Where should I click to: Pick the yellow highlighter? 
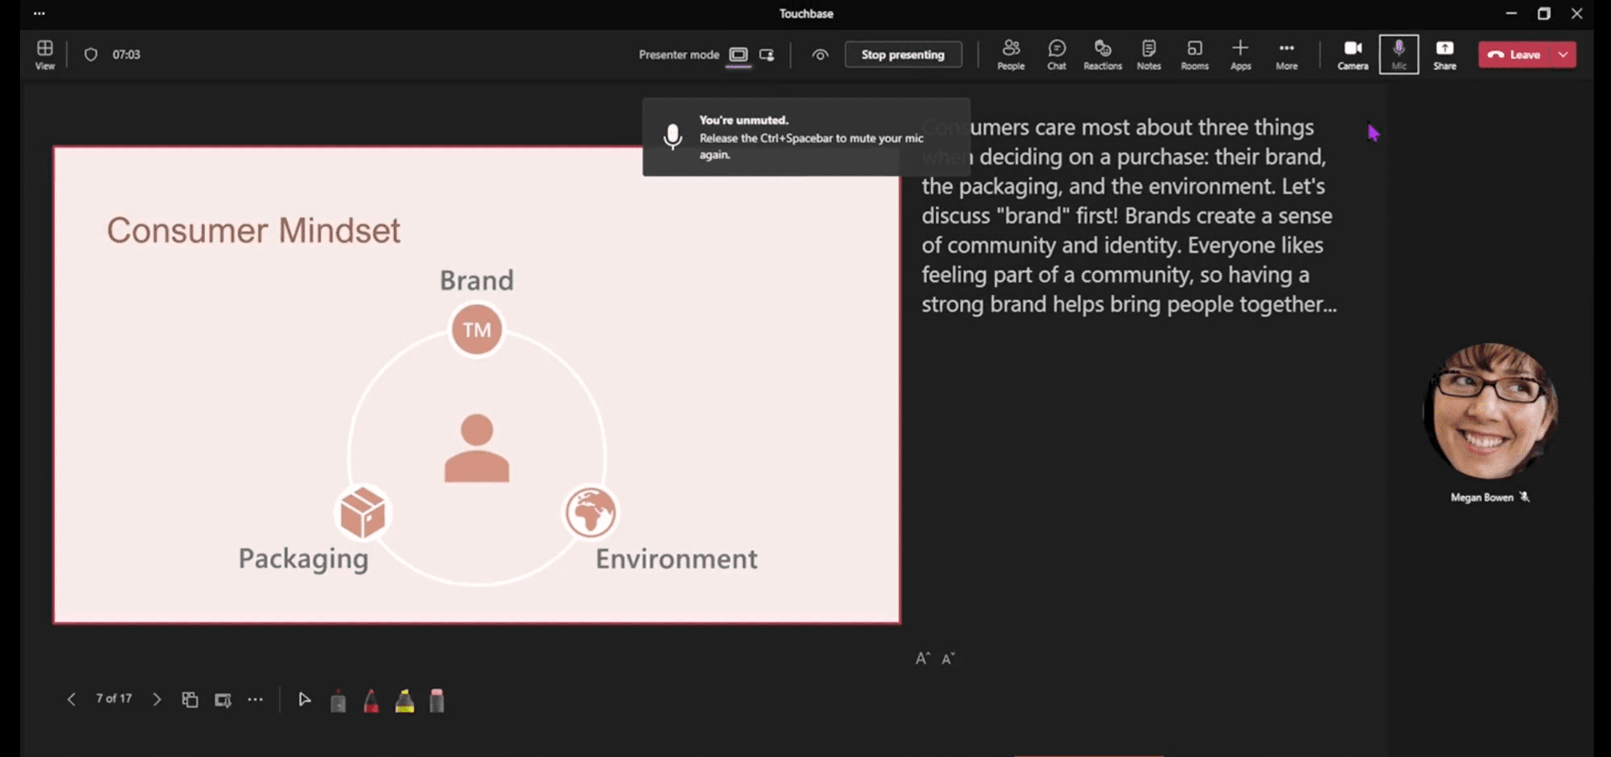(x=405, y=701)
